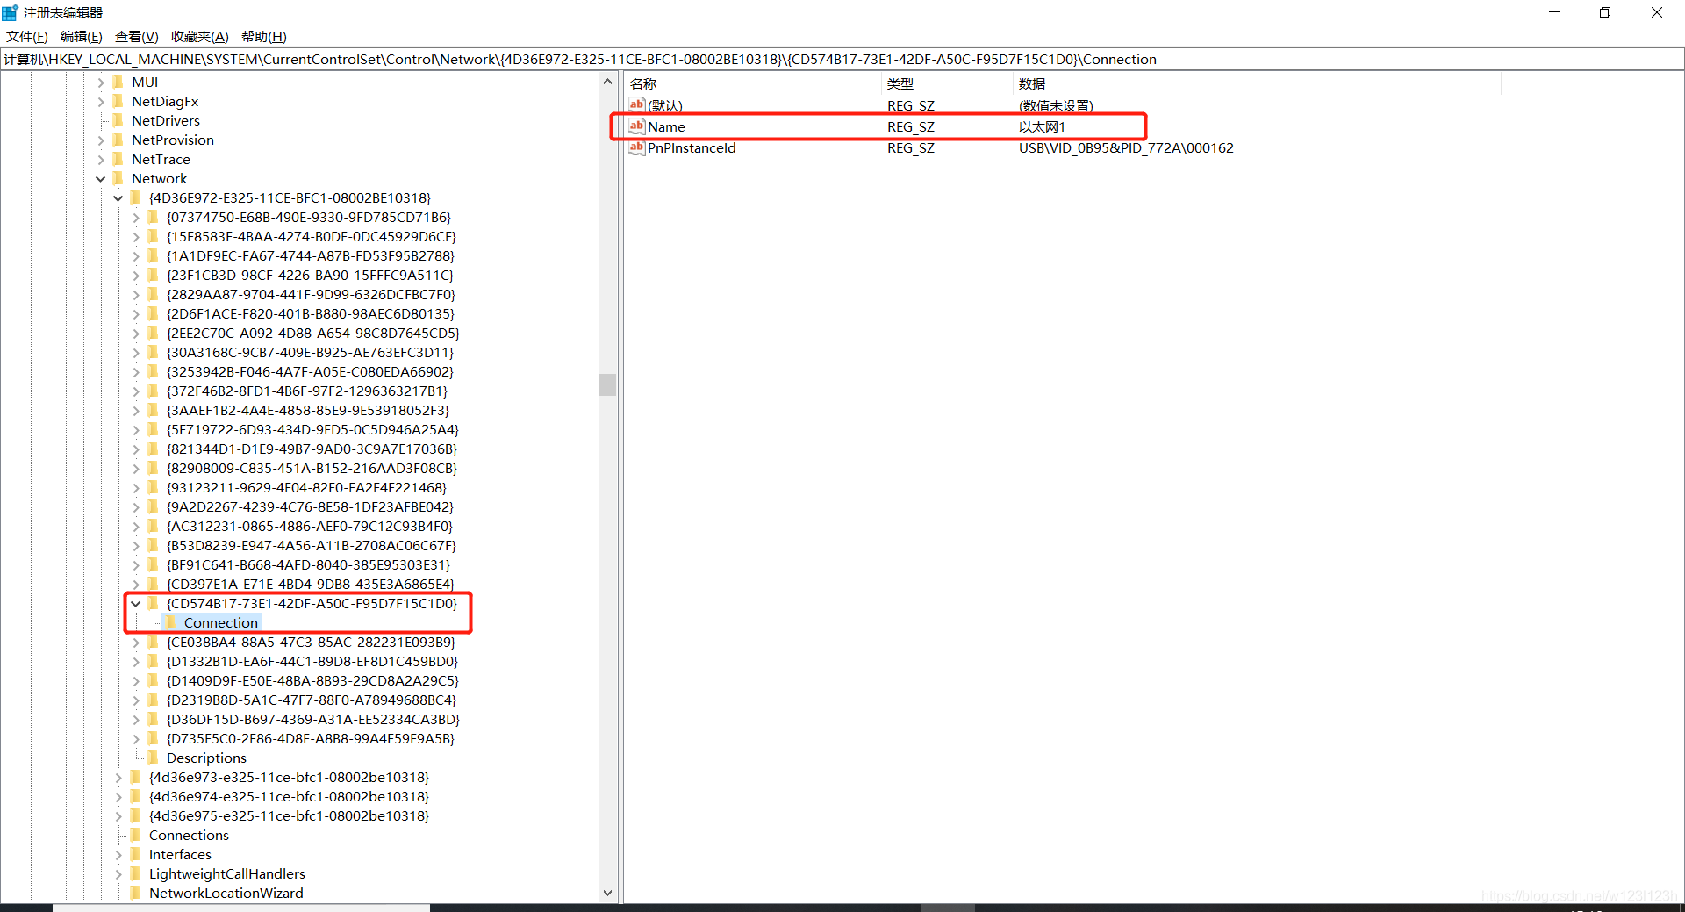
Task: Click the Interfaces folder icon
Action: pyautogui.click(x=135, y=854)
